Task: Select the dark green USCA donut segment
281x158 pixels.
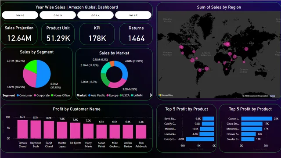Action: [104, 79]
